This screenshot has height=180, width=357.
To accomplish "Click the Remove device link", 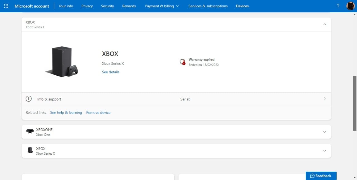I will point(98,112).
